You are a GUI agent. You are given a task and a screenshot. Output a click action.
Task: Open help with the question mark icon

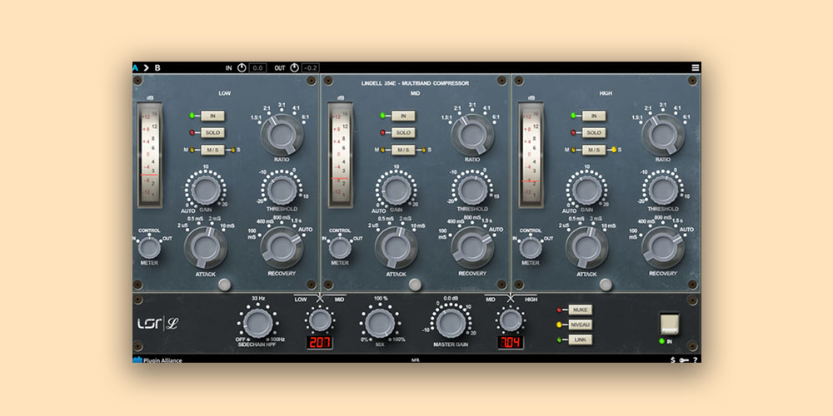pos(696,359)
